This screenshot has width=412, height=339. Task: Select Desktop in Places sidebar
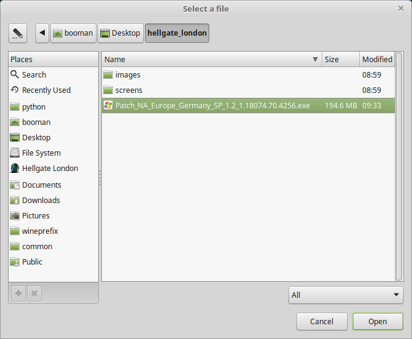pyautogui.click(x=53, y=137)
